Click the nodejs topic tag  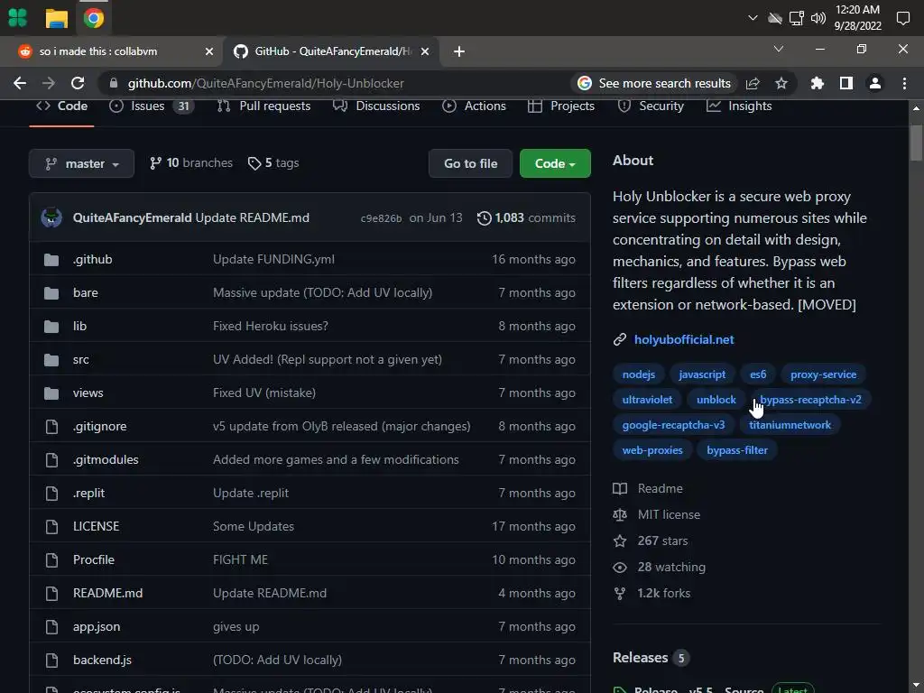pos(638,374)
